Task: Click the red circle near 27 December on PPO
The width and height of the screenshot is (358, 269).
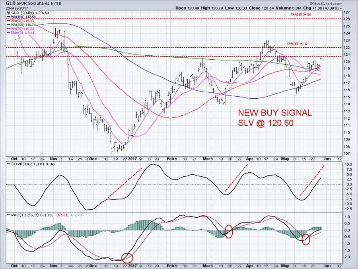Action: tap(127, 258)
